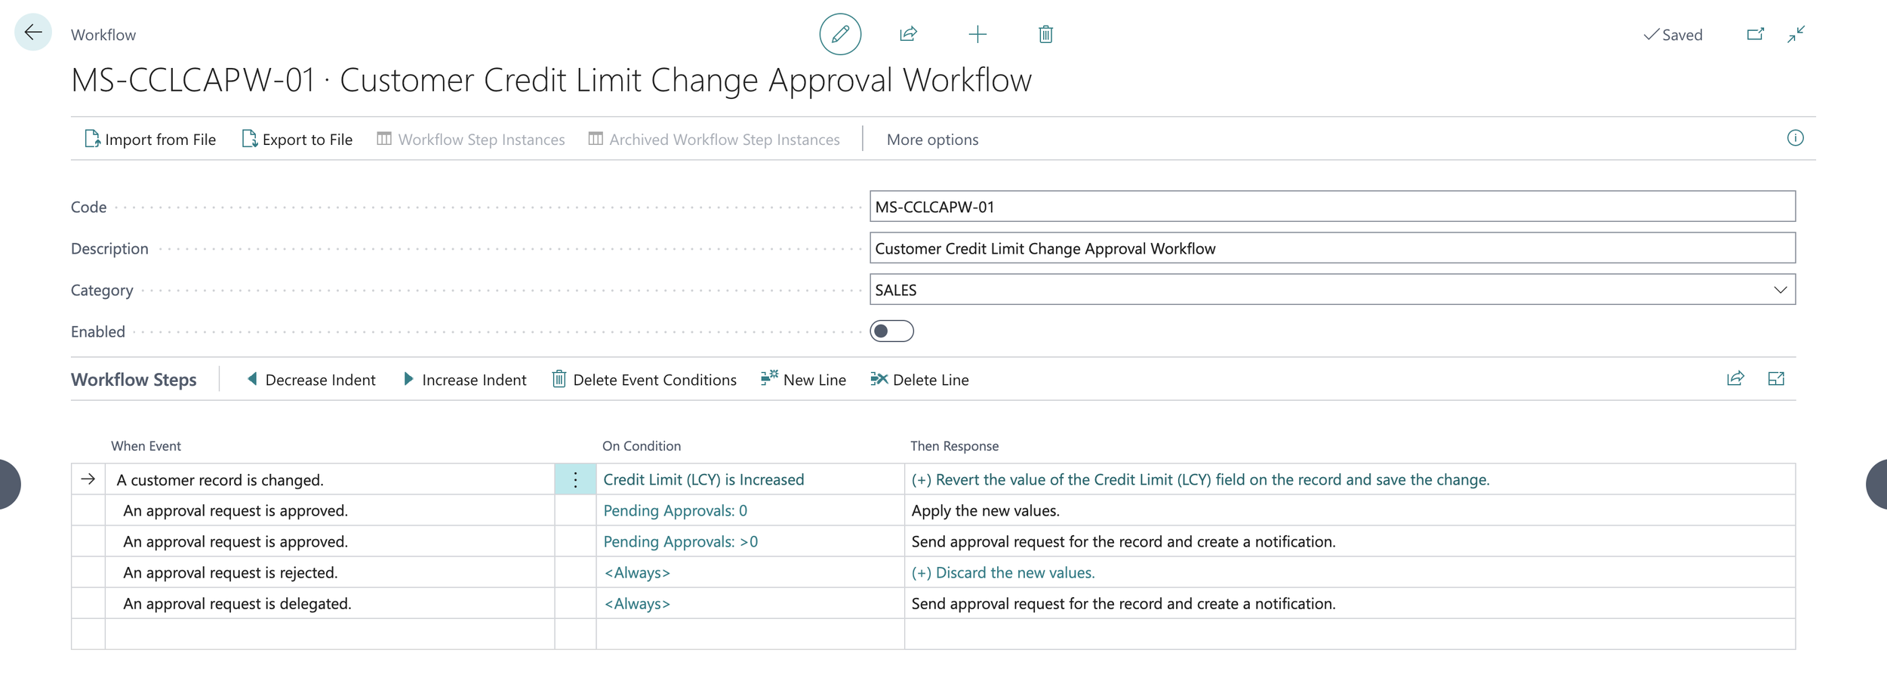The image size is (1887, 693).
Task: Click Export to File
Action: pos(297,140)
